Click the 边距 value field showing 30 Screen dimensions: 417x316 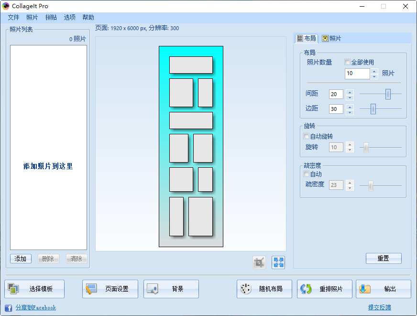point(336,109)
